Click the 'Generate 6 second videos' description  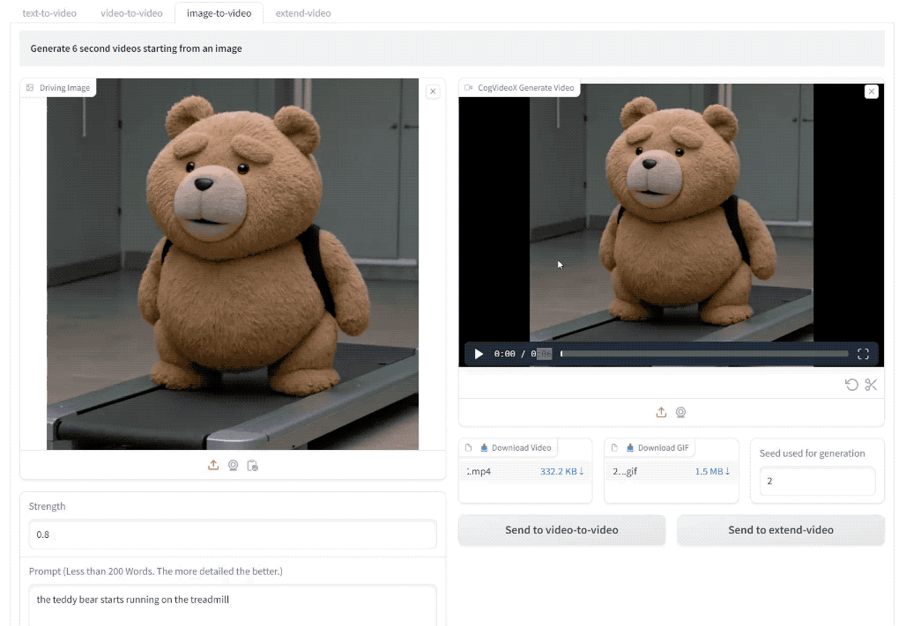pos(137,48)
